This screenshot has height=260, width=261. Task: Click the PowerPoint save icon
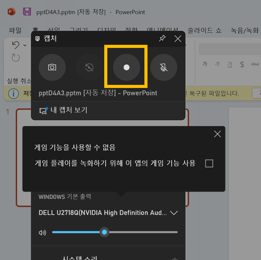[x=27, y=11]
